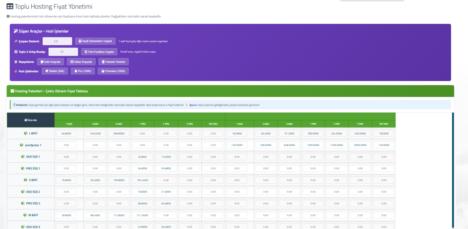Click the cube icon in Ürün Adı header
Screen dimensions: 468x229
click(26, 120)
